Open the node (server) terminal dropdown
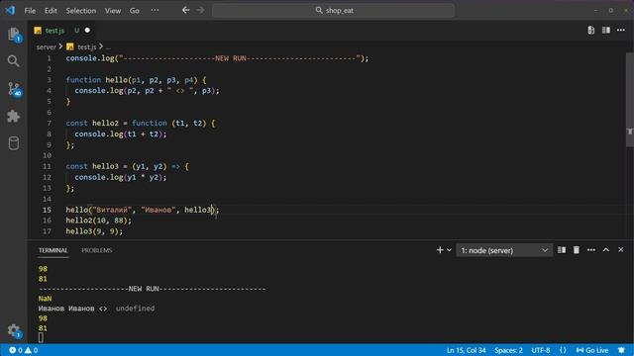 coord(504,250)
